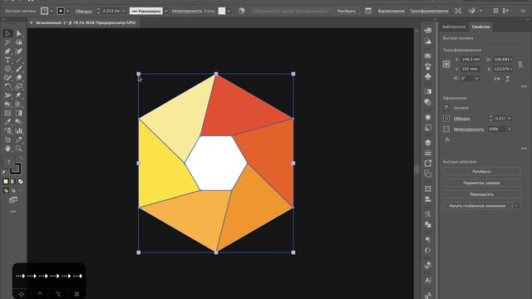This screenshot has width=532, height=299.
Task: Select the Scale tool
Action: (x=19, y=86)
